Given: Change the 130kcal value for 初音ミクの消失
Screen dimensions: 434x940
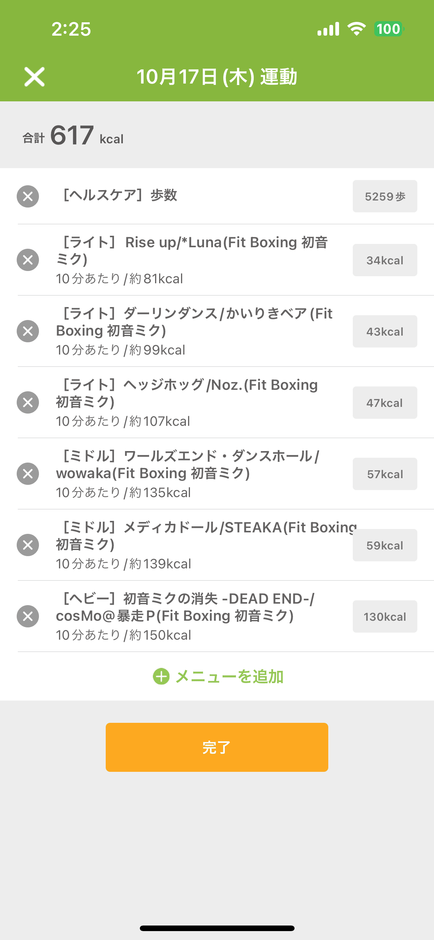Looking at the screenshot, I should pyautogui.click(x=385, y=617).
